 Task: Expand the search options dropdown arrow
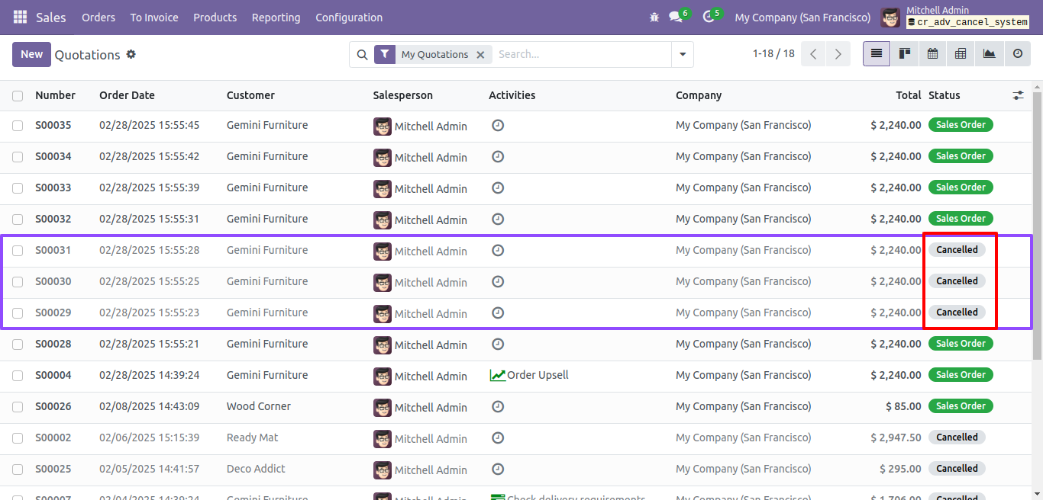pyautogui.click(x=682, y=55)
